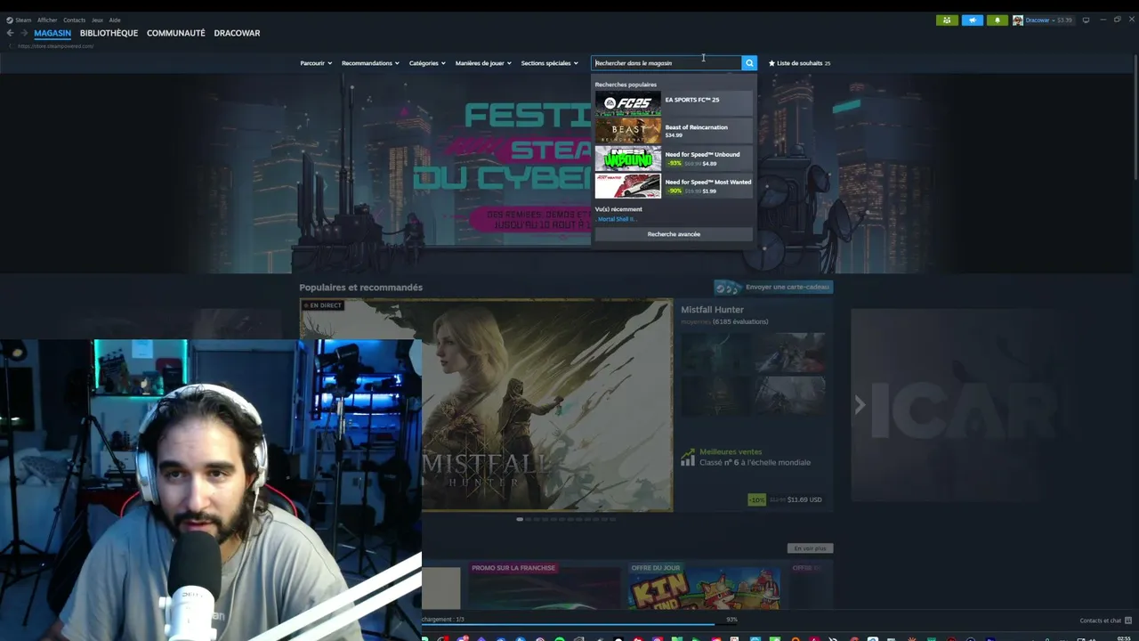Viewport: 1139px width, 641px height.
Task: Click the user avatar picture
Action: point(1018,20)
